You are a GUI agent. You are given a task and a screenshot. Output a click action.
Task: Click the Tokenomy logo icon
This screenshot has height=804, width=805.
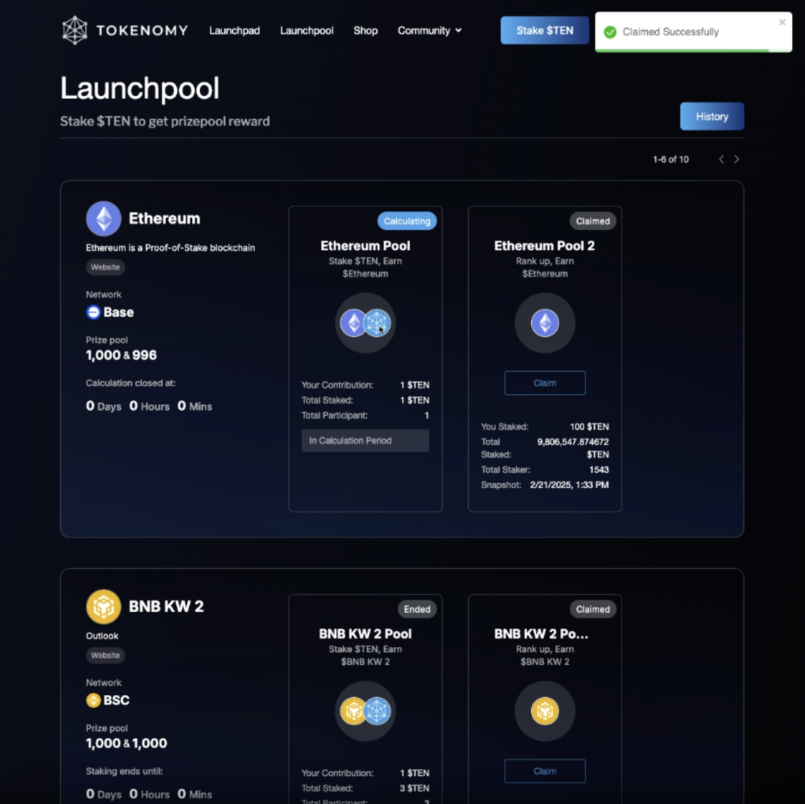coord(75,30)
